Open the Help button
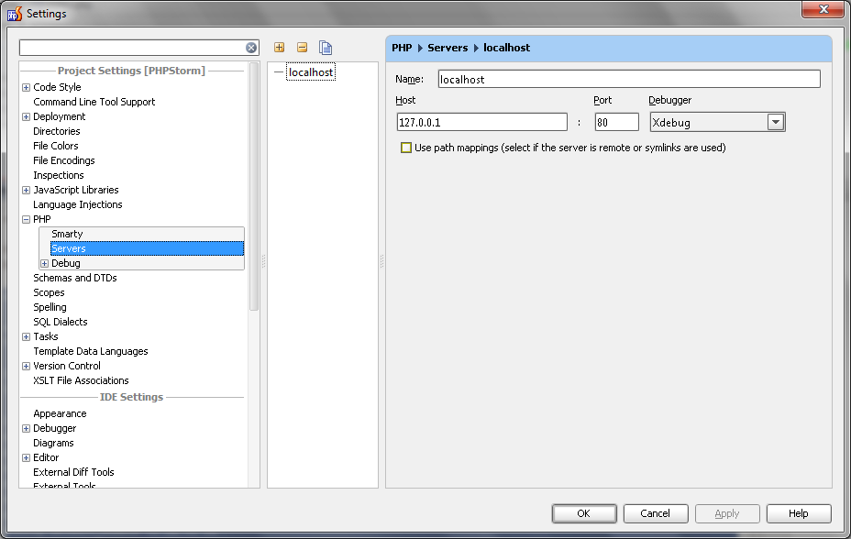The width and height of the screenshot is (851, 539). (799, 513)
